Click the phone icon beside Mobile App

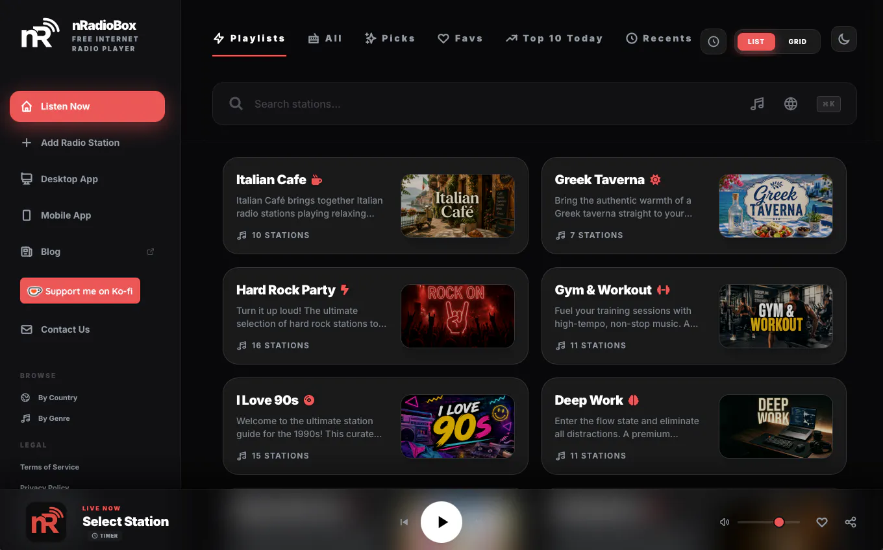[27, 215]
